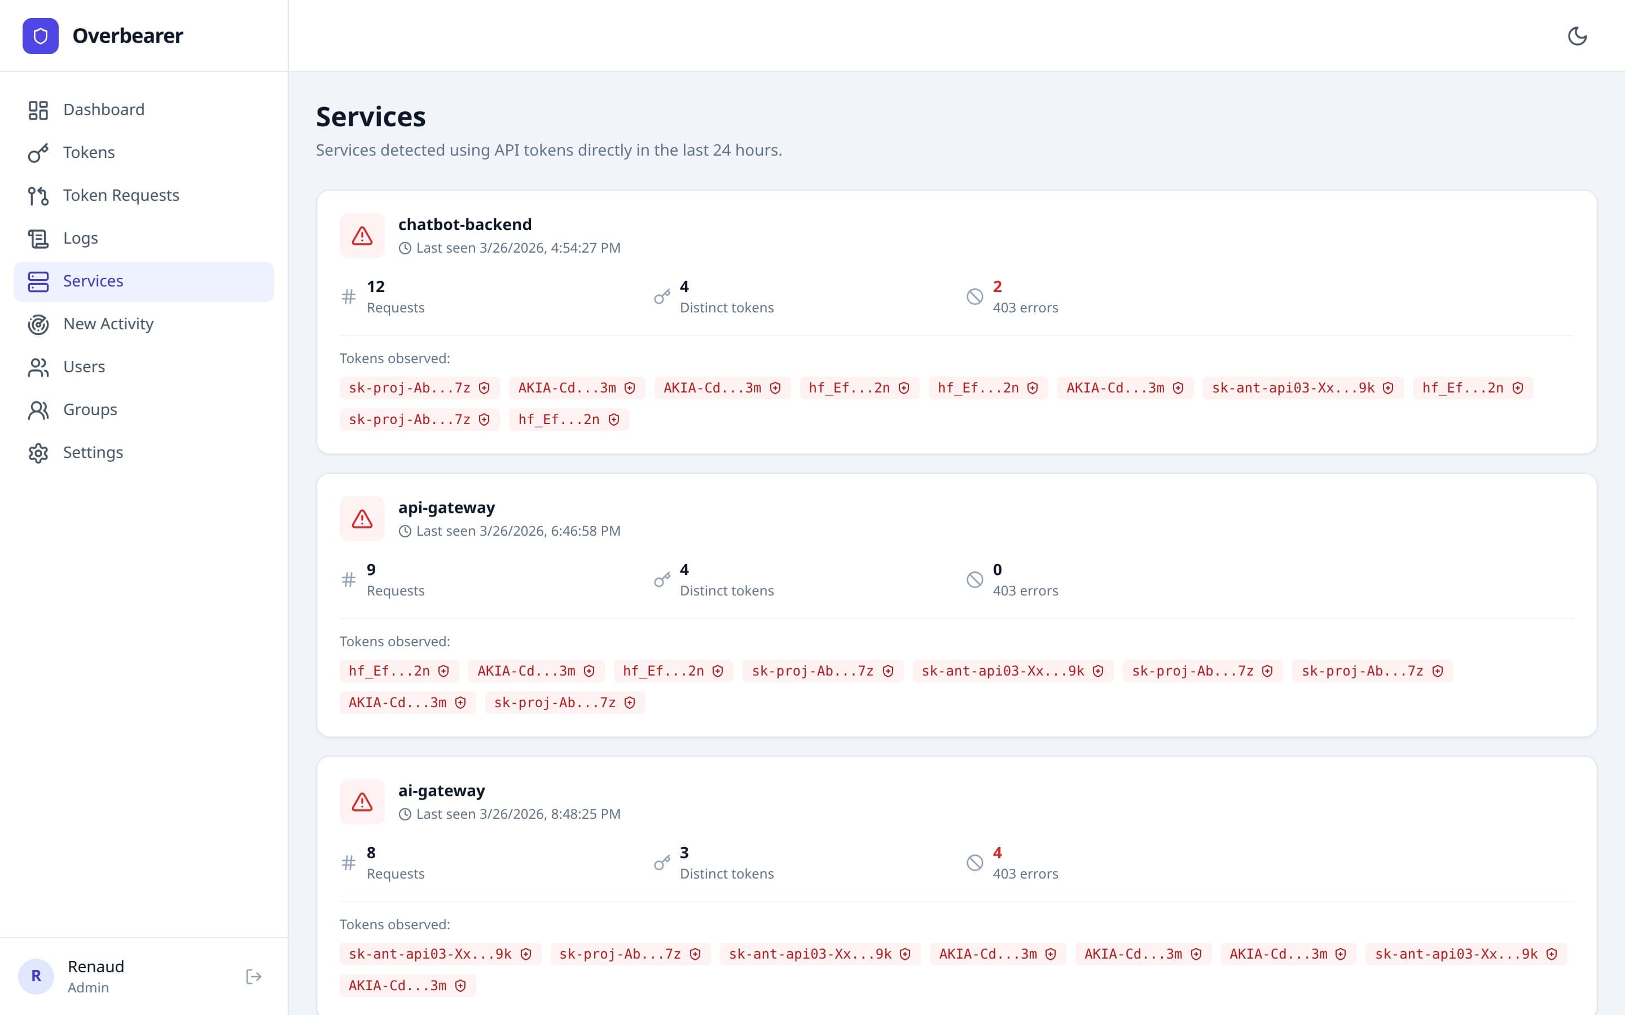This screenshot has height=1015, width=1625.
Task: Log out using the sign-out icon
Action: coord(253,976)
